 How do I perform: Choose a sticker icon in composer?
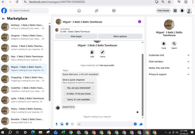click(x=67, y=124)
